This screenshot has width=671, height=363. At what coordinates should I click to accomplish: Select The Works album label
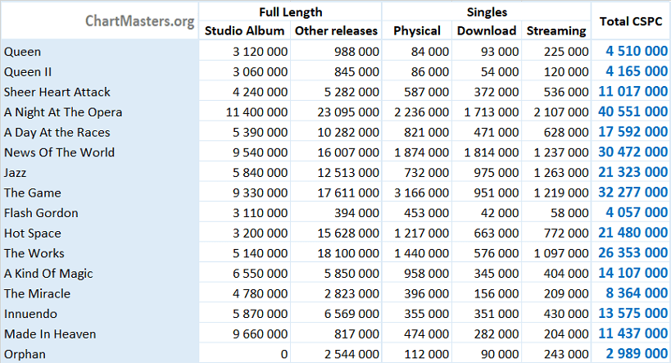tap(34, 253)
